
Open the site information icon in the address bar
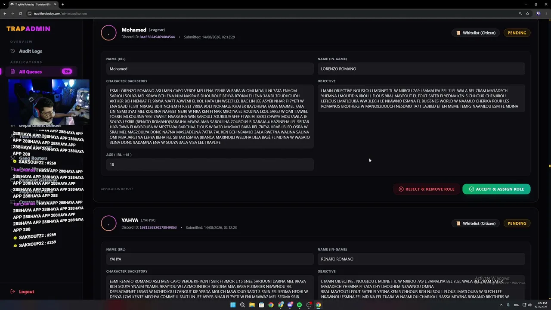coord(30,13)
